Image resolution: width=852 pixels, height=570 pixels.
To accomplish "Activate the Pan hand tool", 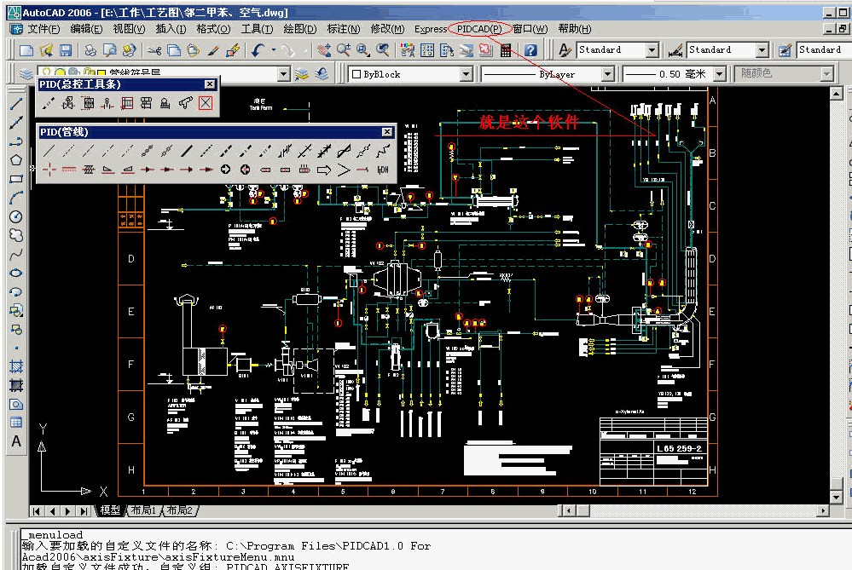I will [324, 50].
